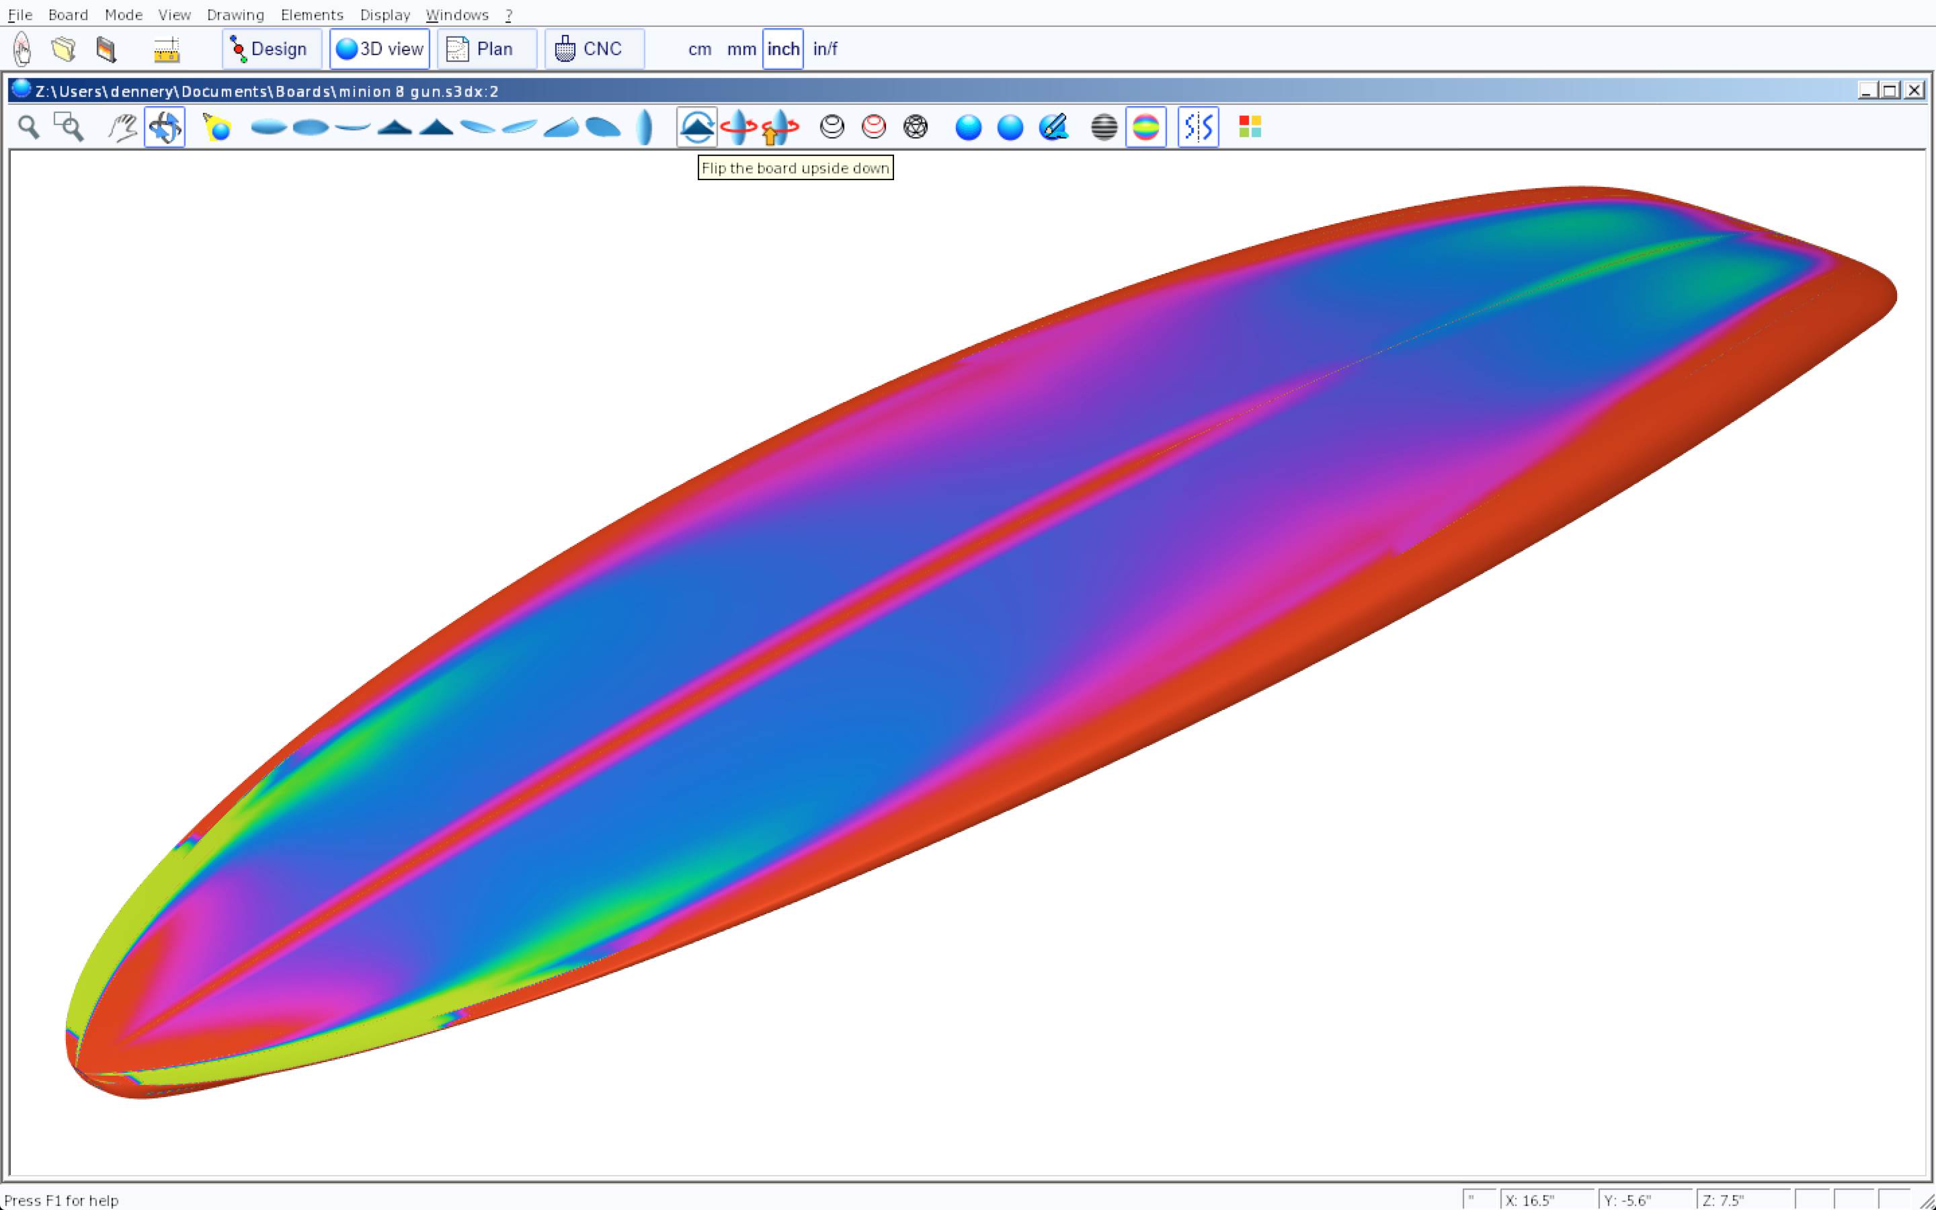Open the Windows menu

457,14
